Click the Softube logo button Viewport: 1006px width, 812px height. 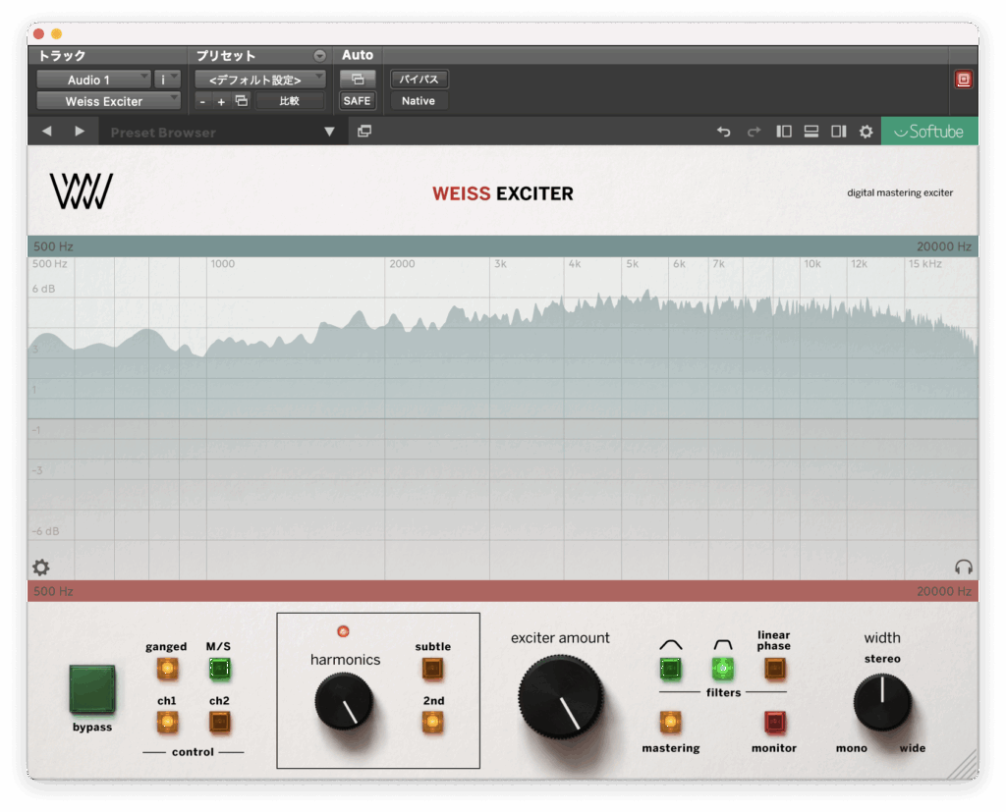point(929,132)
